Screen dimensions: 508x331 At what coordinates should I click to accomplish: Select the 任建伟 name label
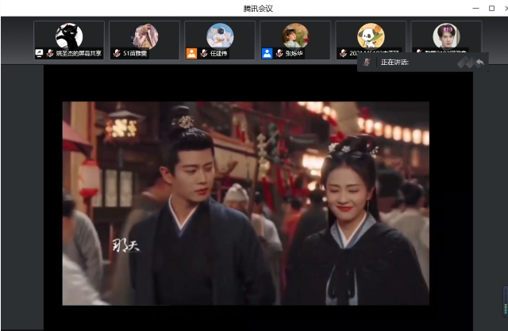pos(219,53)
